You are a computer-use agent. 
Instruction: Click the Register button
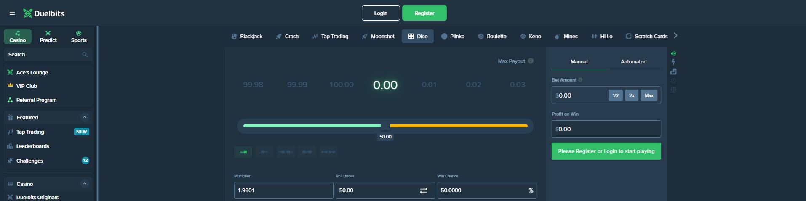424,13
